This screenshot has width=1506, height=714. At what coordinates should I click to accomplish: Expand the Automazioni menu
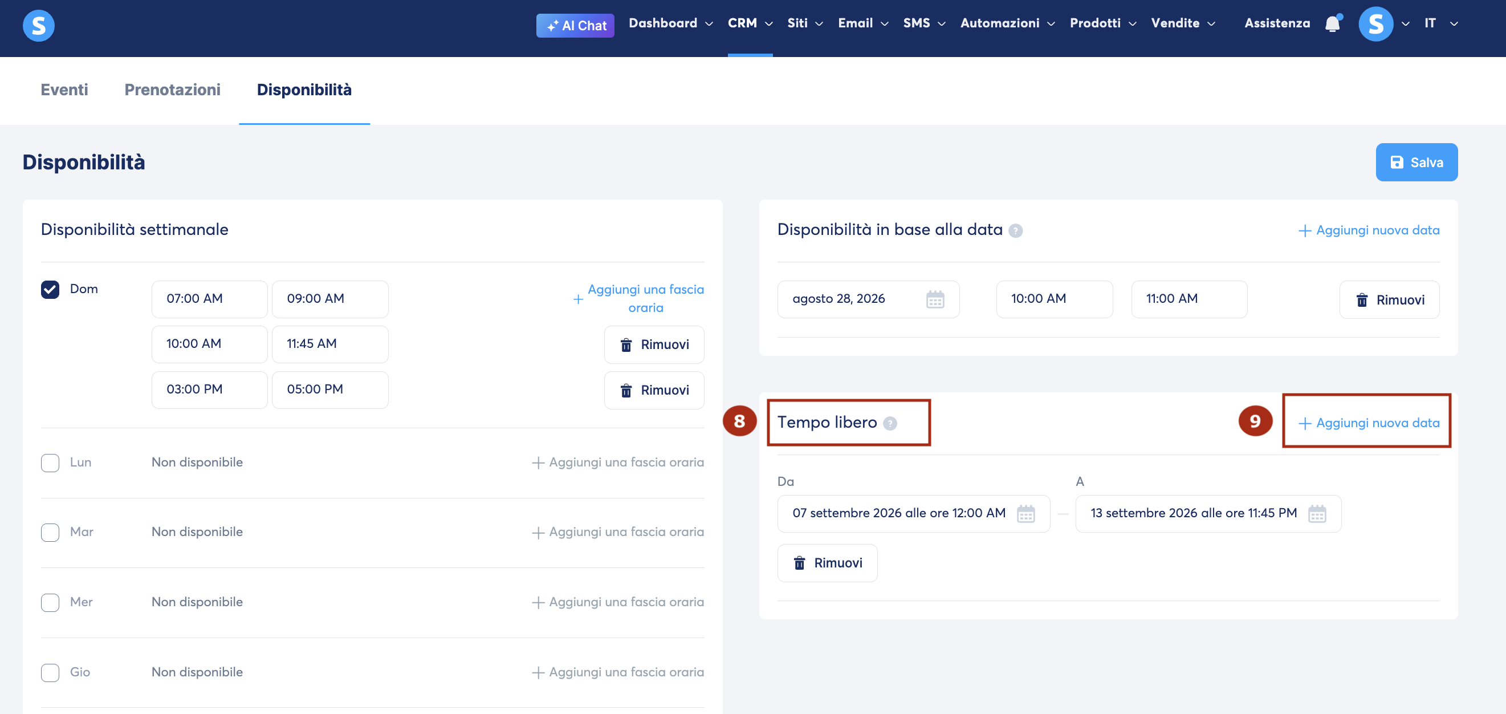tap(1007, 23)
